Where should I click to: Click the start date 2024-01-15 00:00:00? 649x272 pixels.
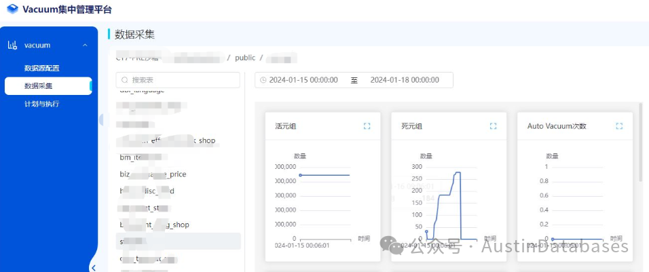coord(303,80)
